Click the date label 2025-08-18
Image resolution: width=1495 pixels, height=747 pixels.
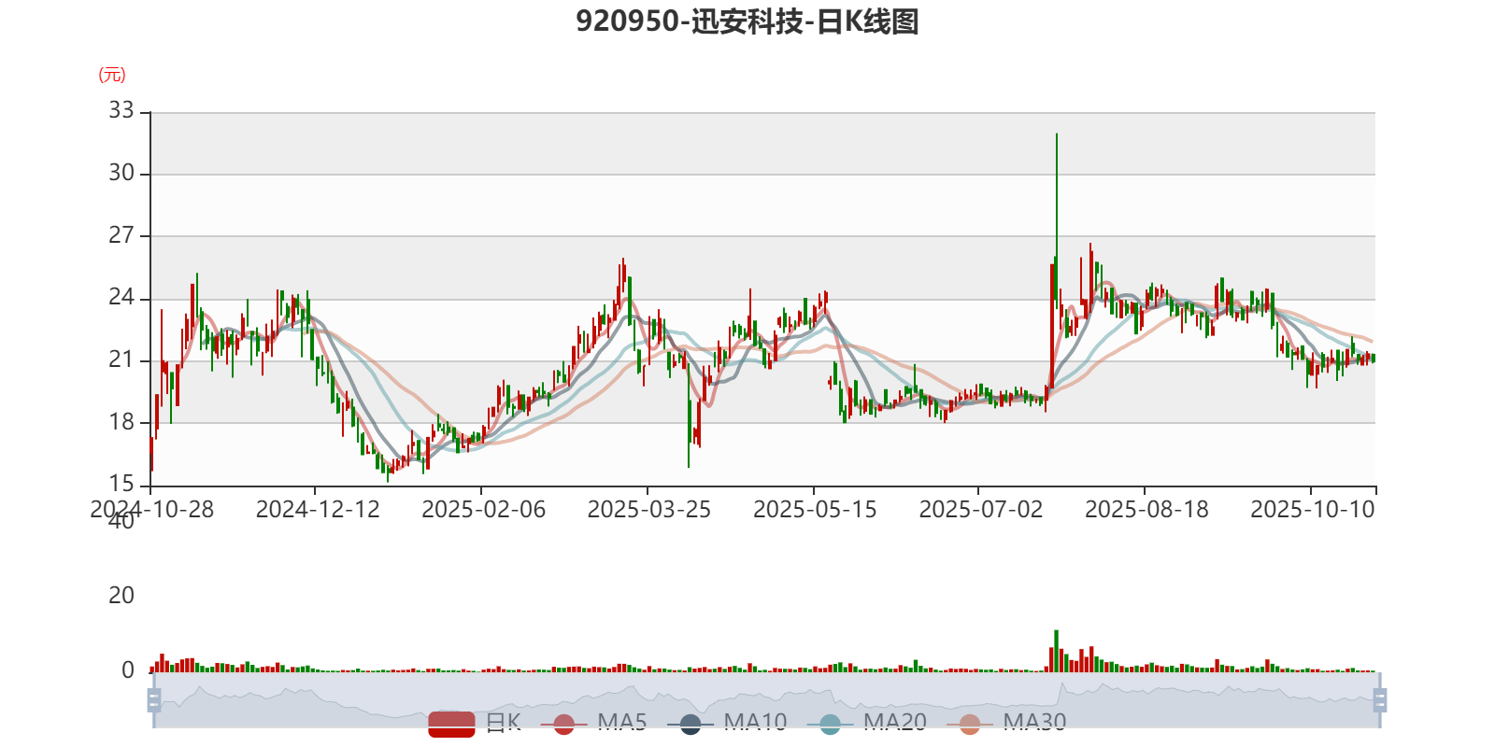click(x=1146, y=510)
